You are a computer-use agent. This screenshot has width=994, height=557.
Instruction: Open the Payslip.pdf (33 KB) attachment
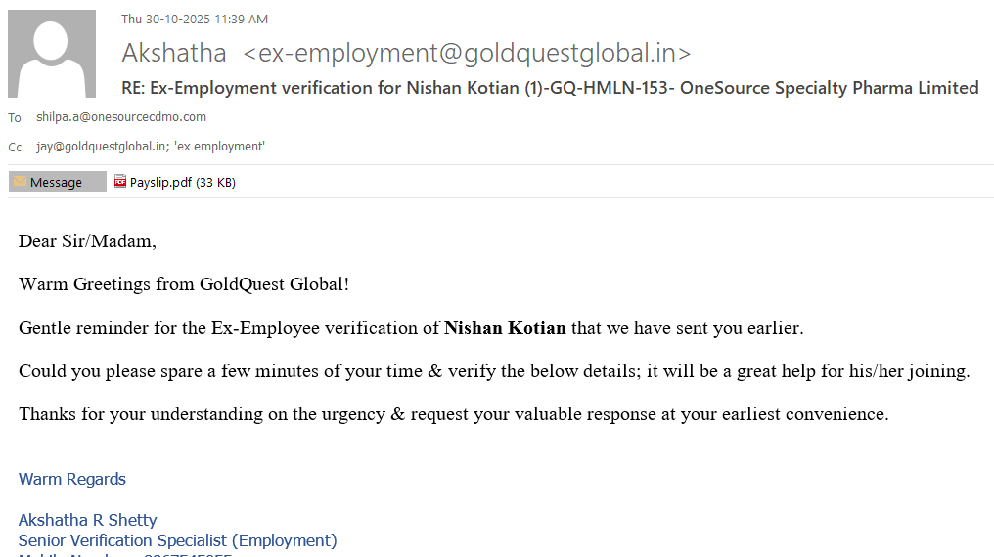(182, 182)
